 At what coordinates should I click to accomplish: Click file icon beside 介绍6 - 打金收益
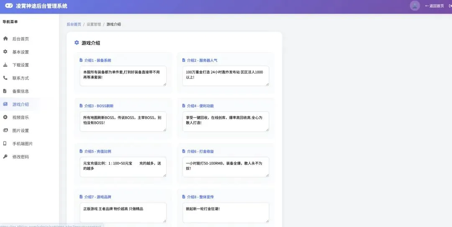coord(184,151)
